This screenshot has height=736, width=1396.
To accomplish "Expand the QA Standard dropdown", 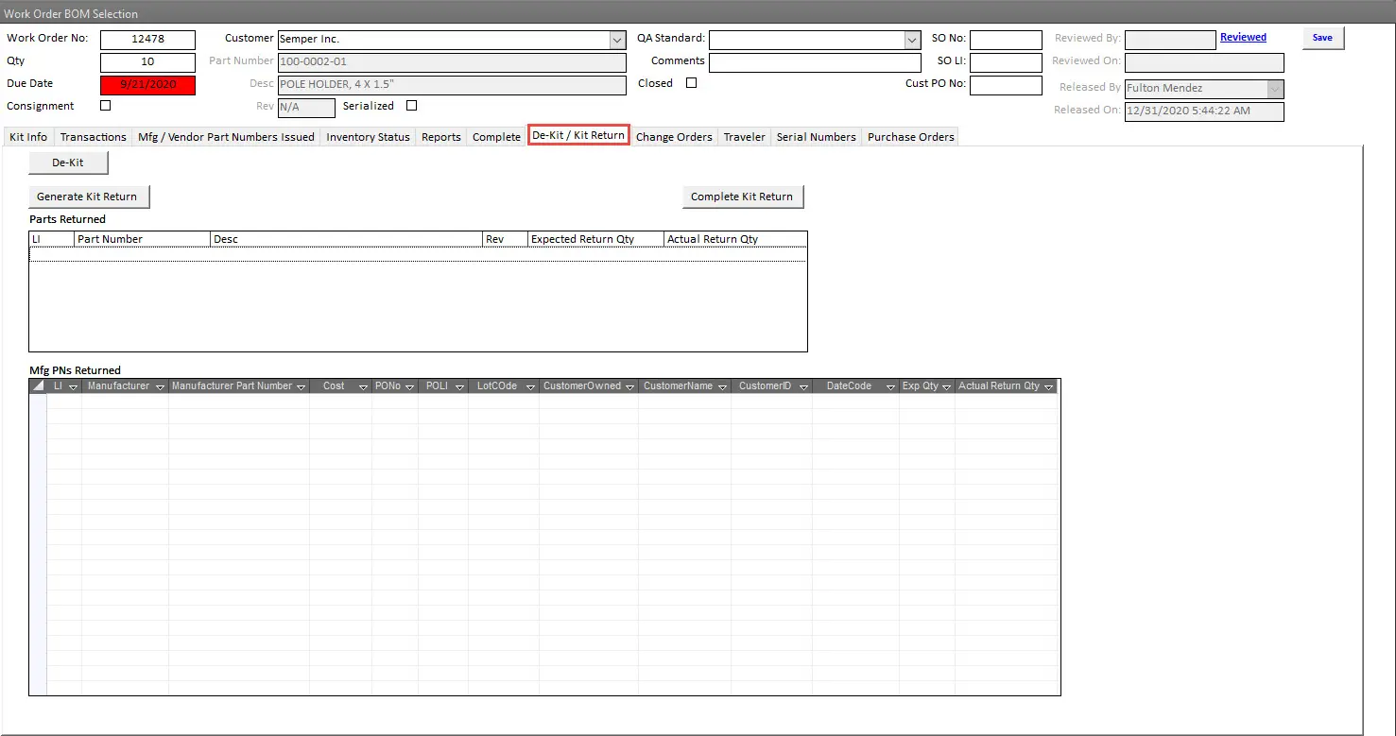I will (912, 40).
